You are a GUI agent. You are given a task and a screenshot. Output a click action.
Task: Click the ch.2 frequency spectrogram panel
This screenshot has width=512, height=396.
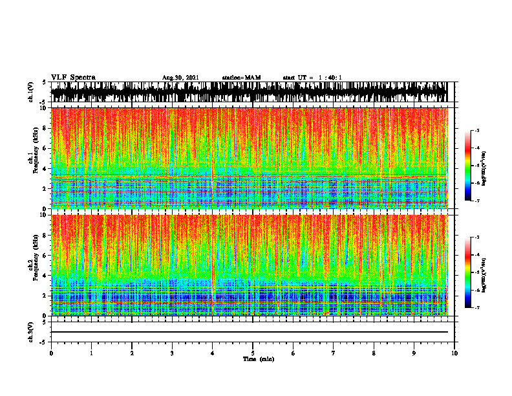click(x=249, y=265)
